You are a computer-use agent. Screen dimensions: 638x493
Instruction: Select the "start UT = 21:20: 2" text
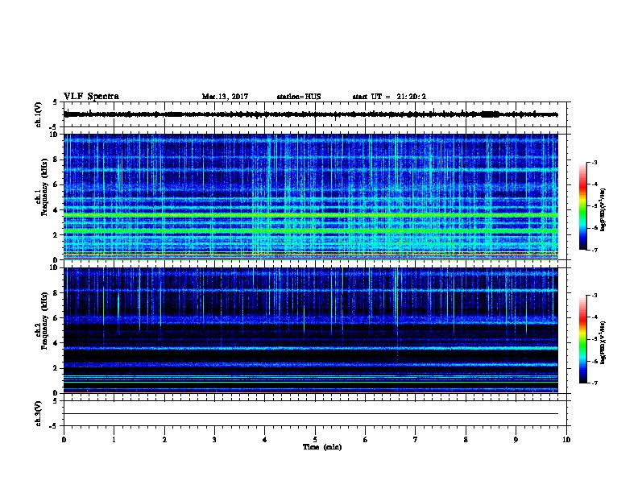389,97
